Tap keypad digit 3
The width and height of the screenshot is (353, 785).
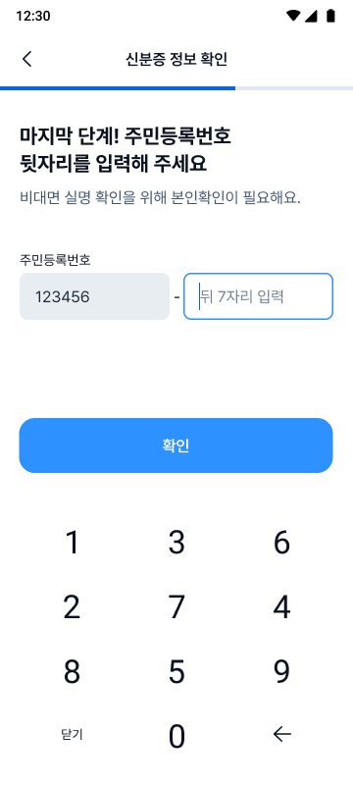coord(176,543)
